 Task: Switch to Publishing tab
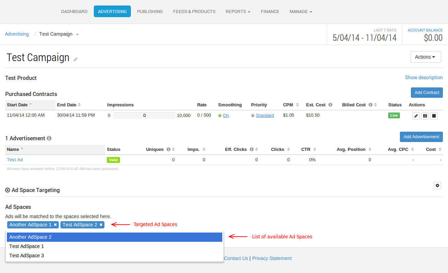click(150, 11)
